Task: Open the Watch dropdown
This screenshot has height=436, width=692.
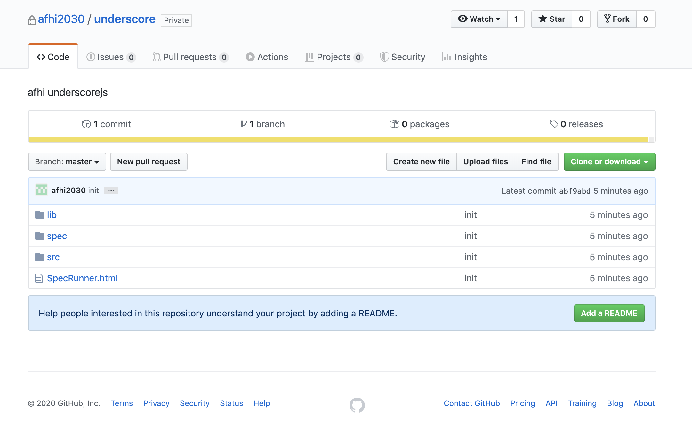Action: click(479, 19)
